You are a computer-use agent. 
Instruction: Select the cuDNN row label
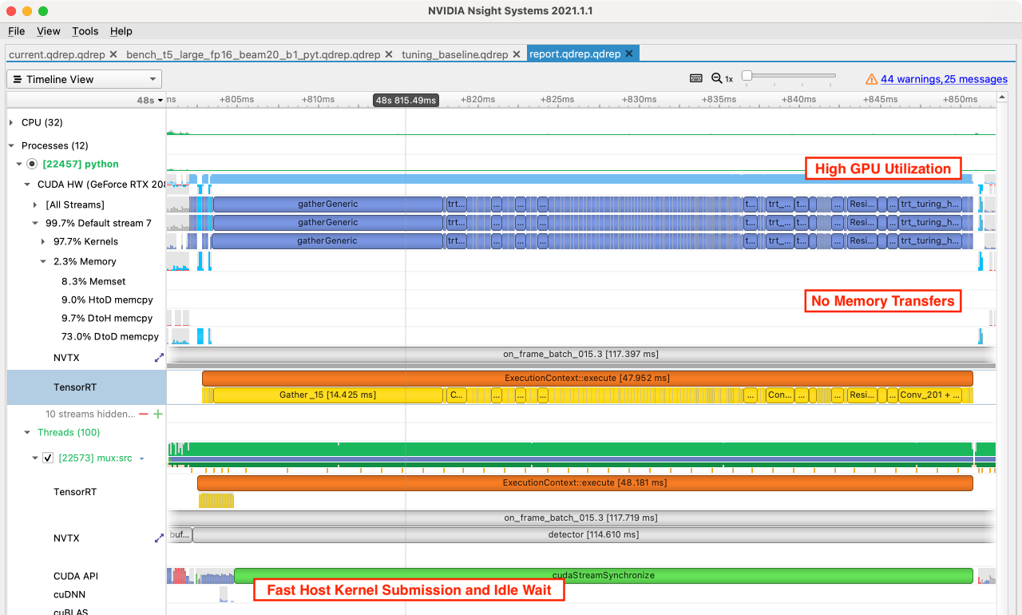pyautogui.click(x=69, y=594)
